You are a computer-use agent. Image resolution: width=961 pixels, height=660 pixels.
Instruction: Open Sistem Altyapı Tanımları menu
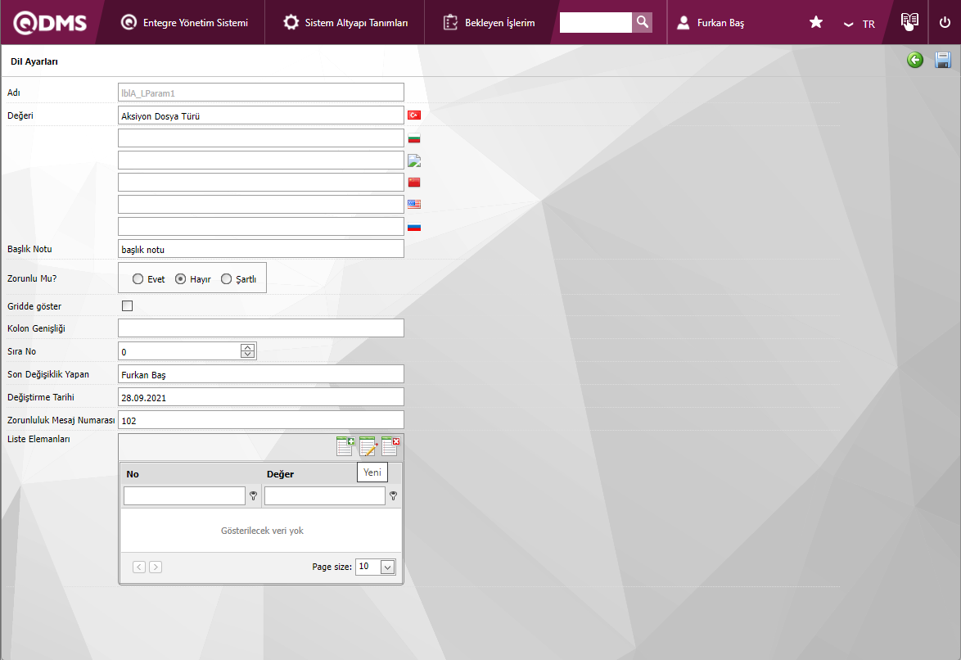345,23
